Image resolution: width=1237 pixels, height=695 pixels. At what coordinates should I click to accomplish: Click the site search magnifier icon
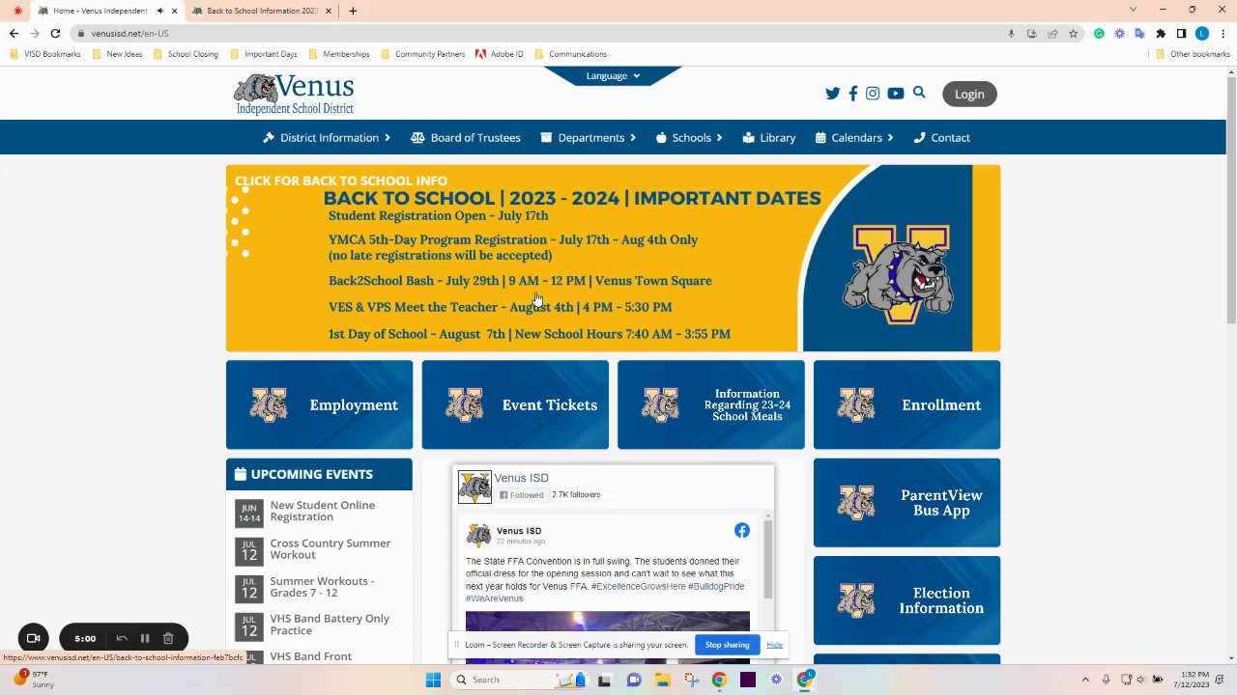(919, 93)
